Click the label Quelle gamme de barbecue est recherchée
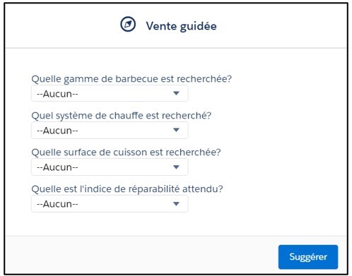This screenshot has width=352, height=276. (x=131, y=79)
